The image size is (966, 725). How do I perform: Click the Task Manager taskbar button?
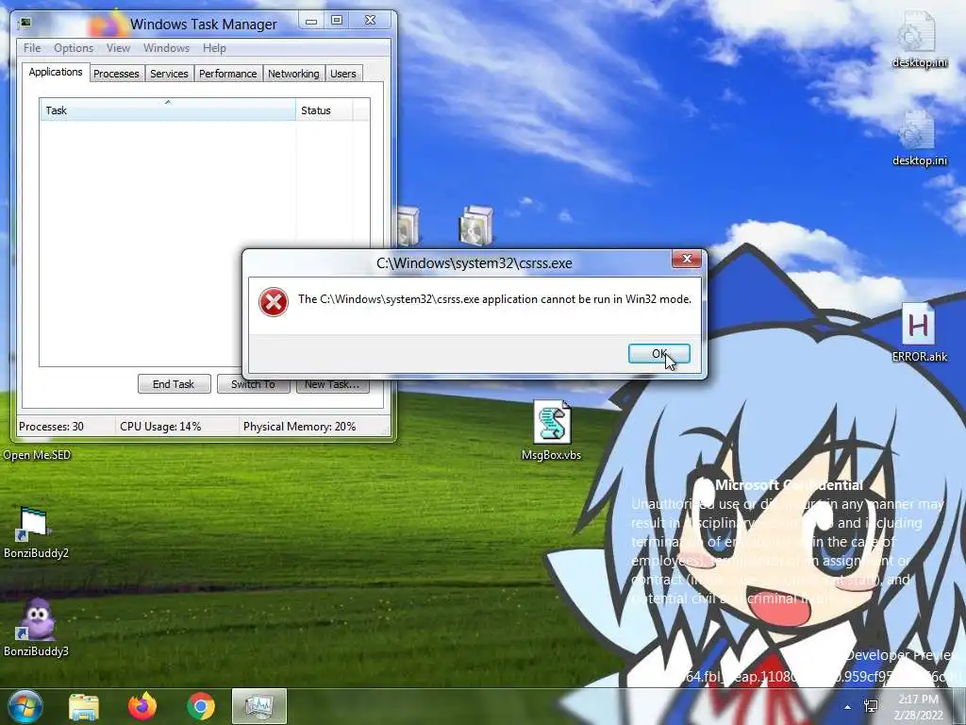[x=259, y=706]
